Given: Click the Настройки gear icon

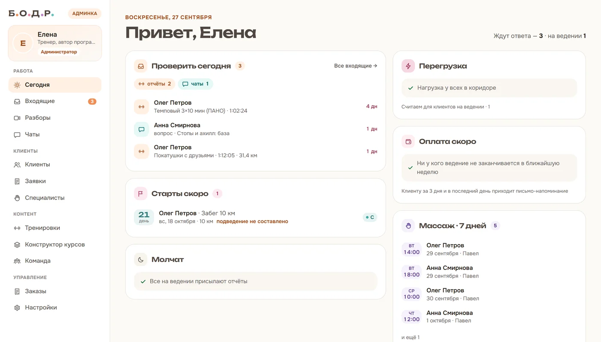Looking at the screenshot, I should [x=17, y=308].
